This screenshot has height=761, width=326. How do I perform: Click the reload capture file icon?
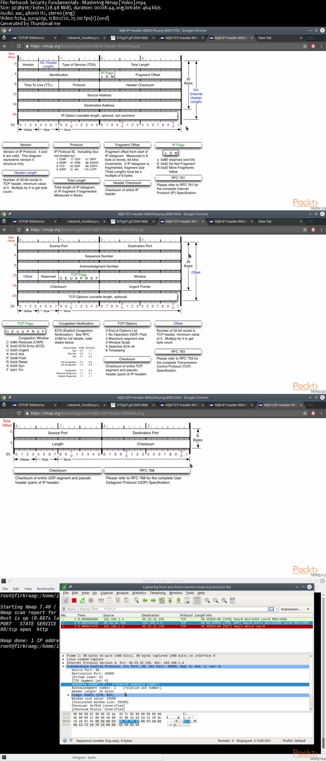tap(126, 600)
